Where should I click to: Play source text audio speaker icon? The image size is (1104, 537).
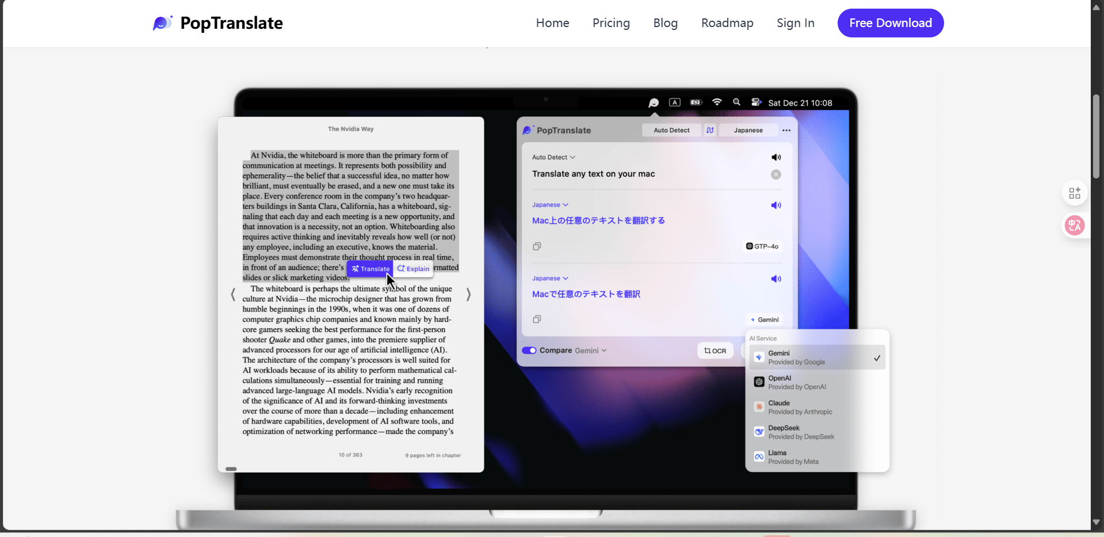pos(776,157)
